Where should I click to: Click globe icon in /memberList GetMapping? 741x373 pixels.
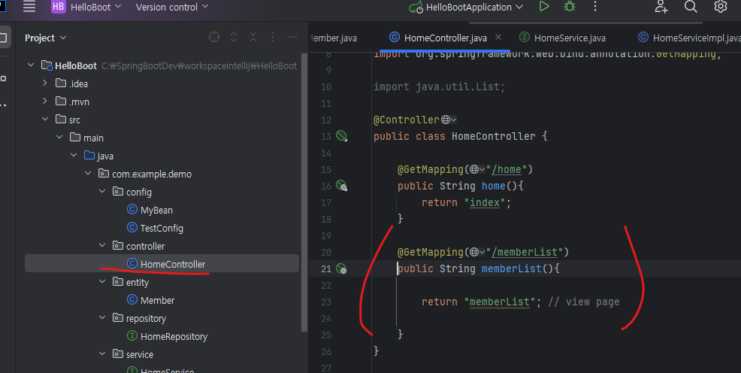coord(474,252)
